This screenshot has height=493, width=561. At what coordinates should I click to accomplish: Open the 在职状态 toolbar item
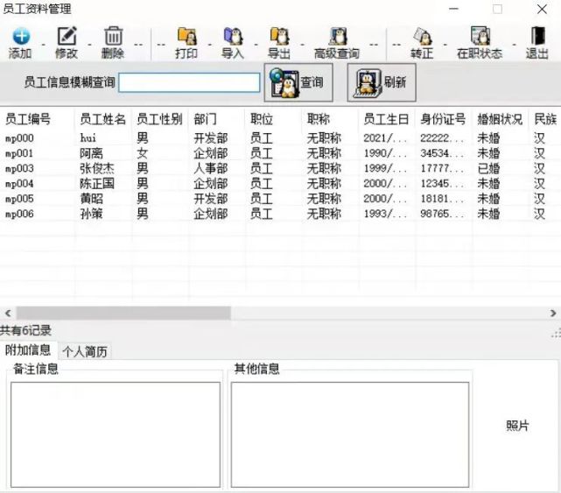tap(480, 43)
